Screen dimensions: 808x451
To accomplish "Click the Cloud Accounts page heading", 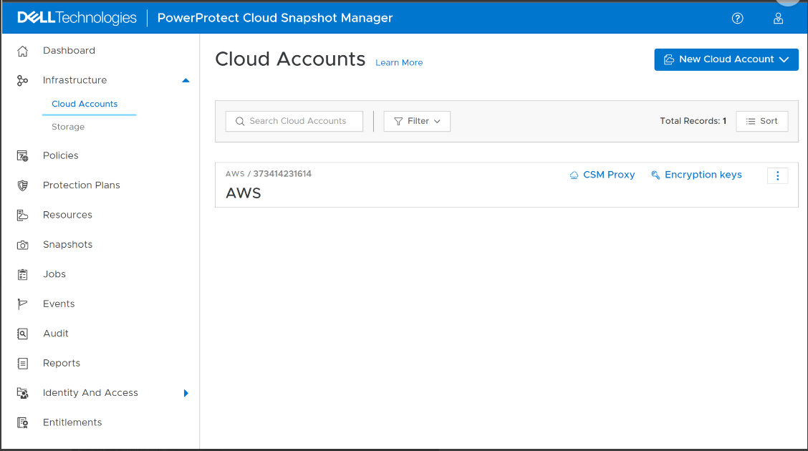I will pos(290,59).
